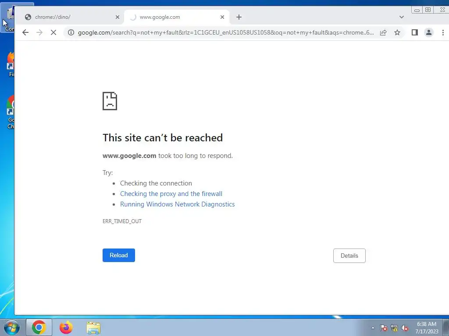Open the Windows Start menu
The height and width of the screenshot is (336, 449).
tap(11, 327)
